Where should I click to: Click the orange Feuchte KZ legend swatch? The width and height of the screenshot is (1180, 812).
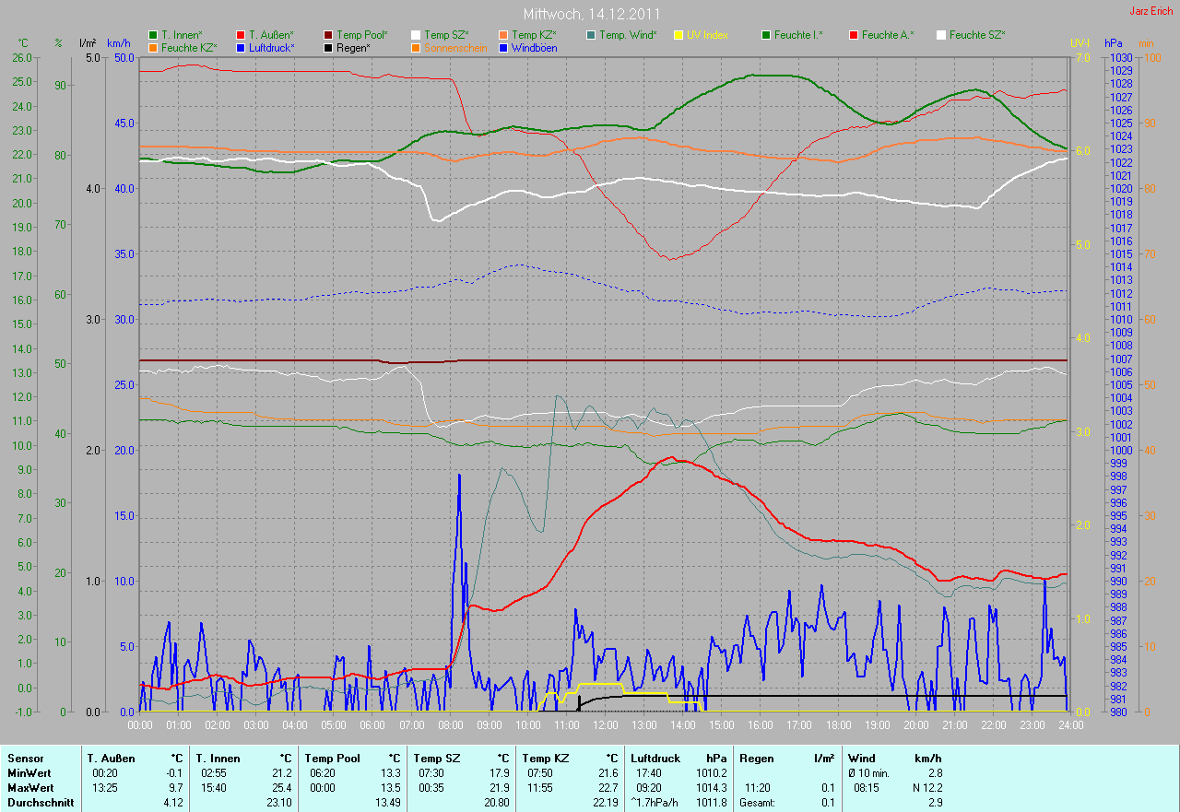(x=153, y=47)
